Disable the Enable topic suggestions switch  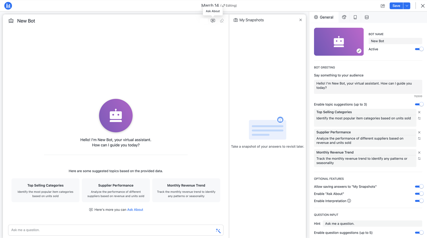419,104
